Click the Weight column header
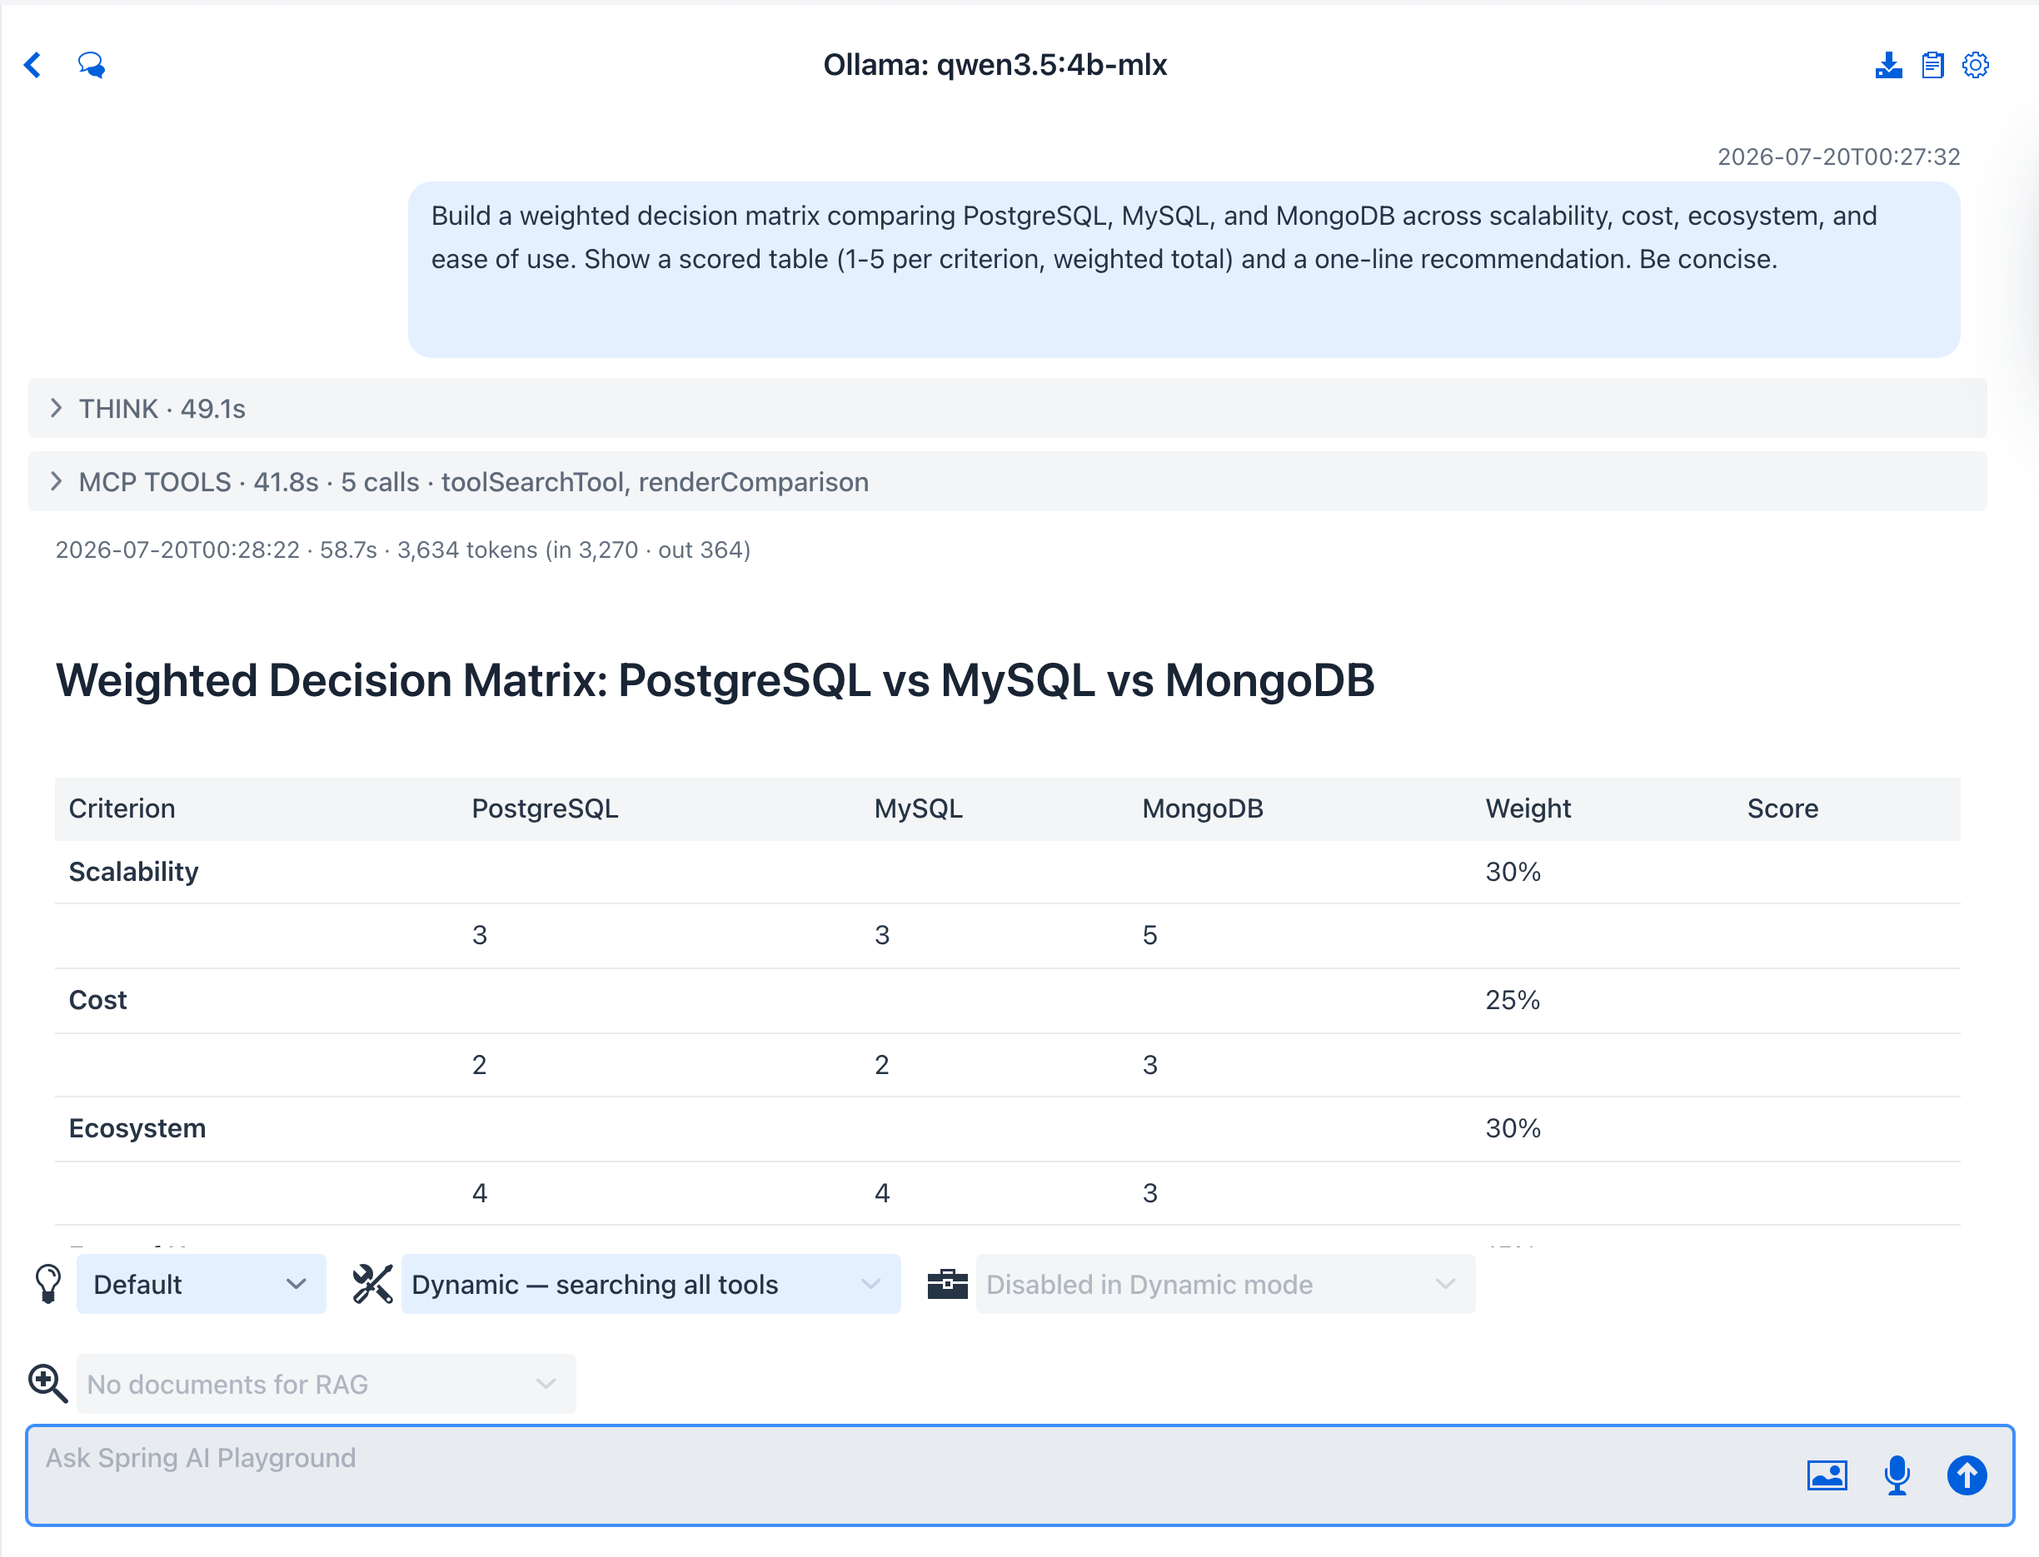The height and width of the screenshot is (1557, 2039). point(1528,808)
